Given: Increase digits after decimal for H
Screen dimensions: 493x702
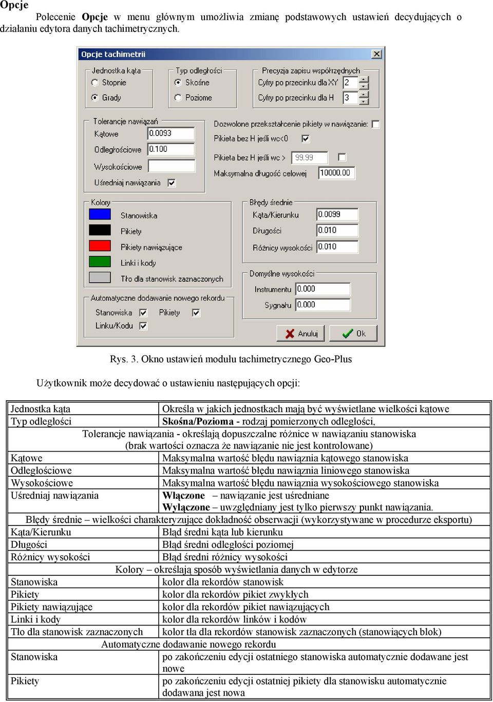Looking at the screenshot, I should [x=364, y=94].
